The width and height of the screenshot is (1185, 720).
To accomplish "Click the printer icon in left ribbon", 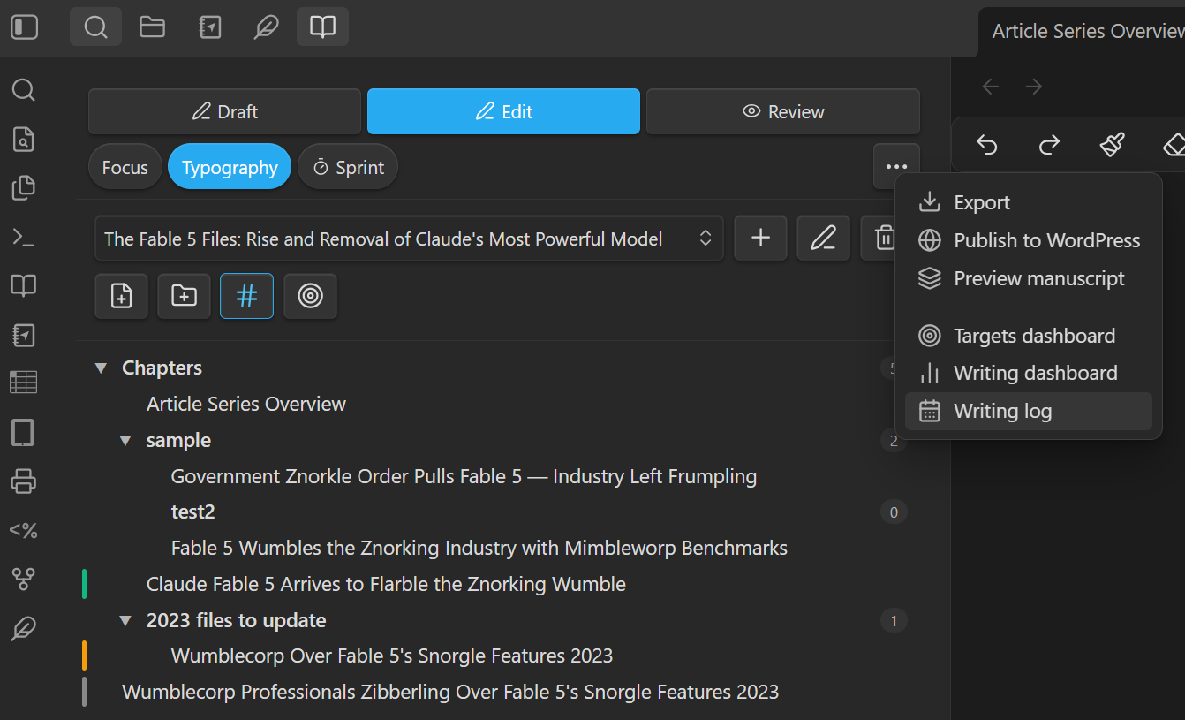I will [x=24, y=481].
